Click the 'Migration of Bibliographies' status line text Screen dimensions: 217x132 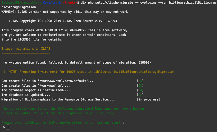point(58,99)
